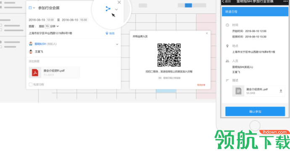Click the blue share icon in event panel
Viewport: 290px width, 152px height.
pyautogui.click(x=108, y=9)
